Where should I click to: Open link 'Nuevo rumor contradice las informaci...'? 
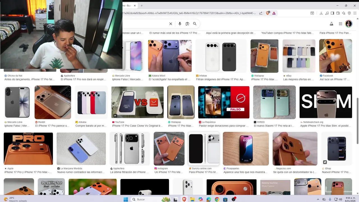tap(81, 172)
